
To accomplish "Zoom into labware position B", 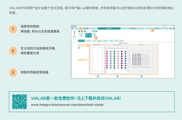I will click(x=118, y=76).
